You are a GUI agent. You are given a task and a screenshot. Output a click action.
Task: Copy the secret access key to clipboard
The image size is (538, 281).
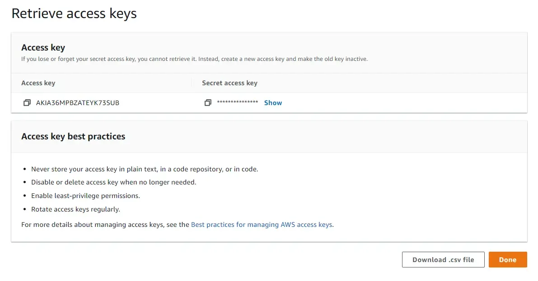click(208, 102)
